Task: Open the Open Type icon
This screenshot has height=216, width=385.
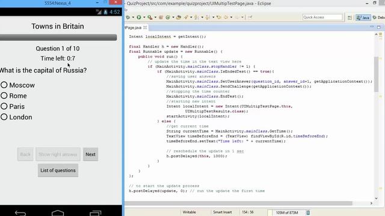Action: (x=179, y=17)
